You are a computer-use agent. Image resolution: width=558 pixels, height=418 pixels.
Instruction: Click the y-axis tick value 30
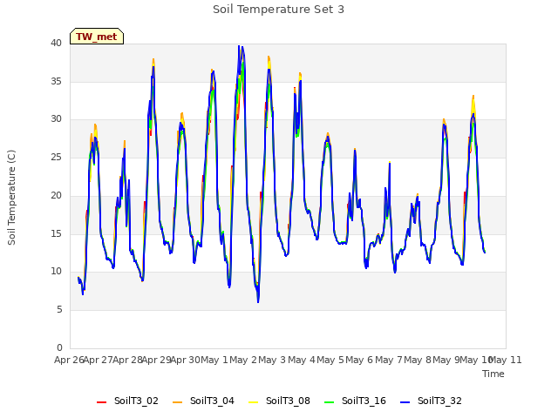(x=56, y=119)
